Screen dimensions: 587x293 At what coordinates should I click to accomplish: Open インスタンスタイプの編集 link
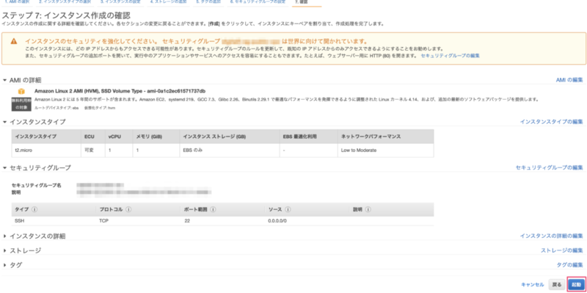click(x=552, y=122)
